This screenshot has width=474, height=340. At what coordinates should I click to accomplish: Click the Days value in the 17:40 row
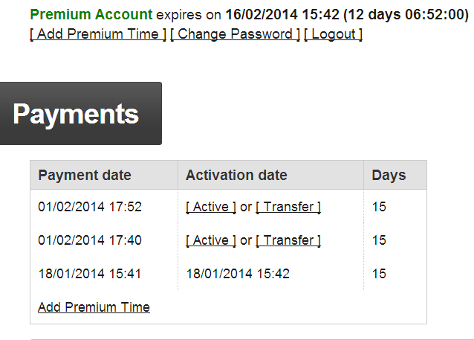coord(379,240)
